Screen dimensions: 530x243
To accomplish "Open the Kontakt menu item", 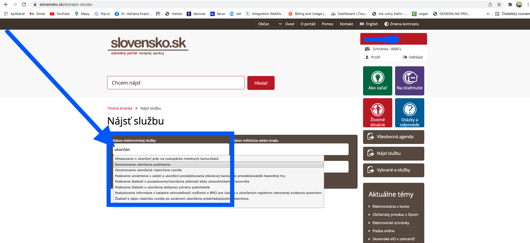I will [347, 24].
